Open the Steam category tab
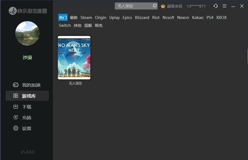Image resolution: width=248 pixels, height=160 pixels. coord(86,18)
